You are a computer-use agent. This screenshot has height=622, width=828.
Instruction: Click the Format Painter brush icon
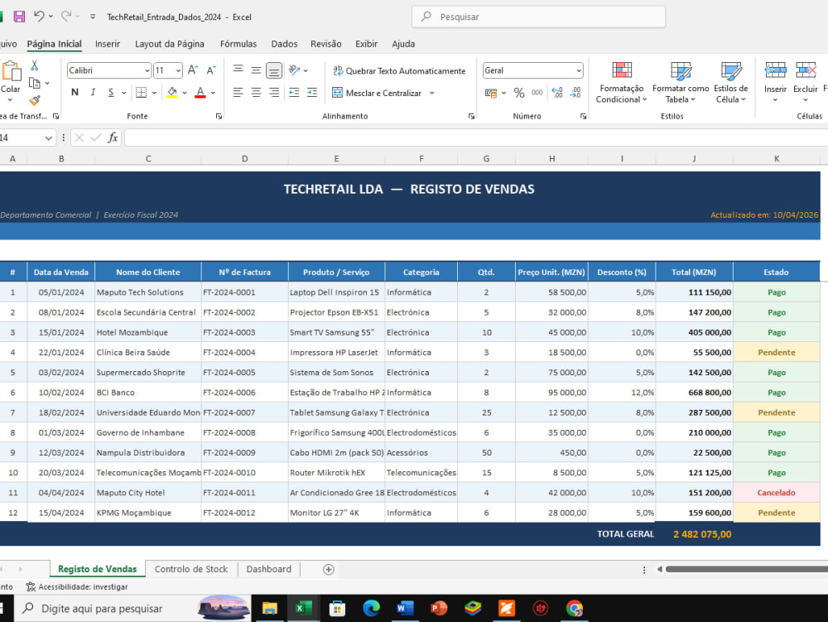coord(34,99)
